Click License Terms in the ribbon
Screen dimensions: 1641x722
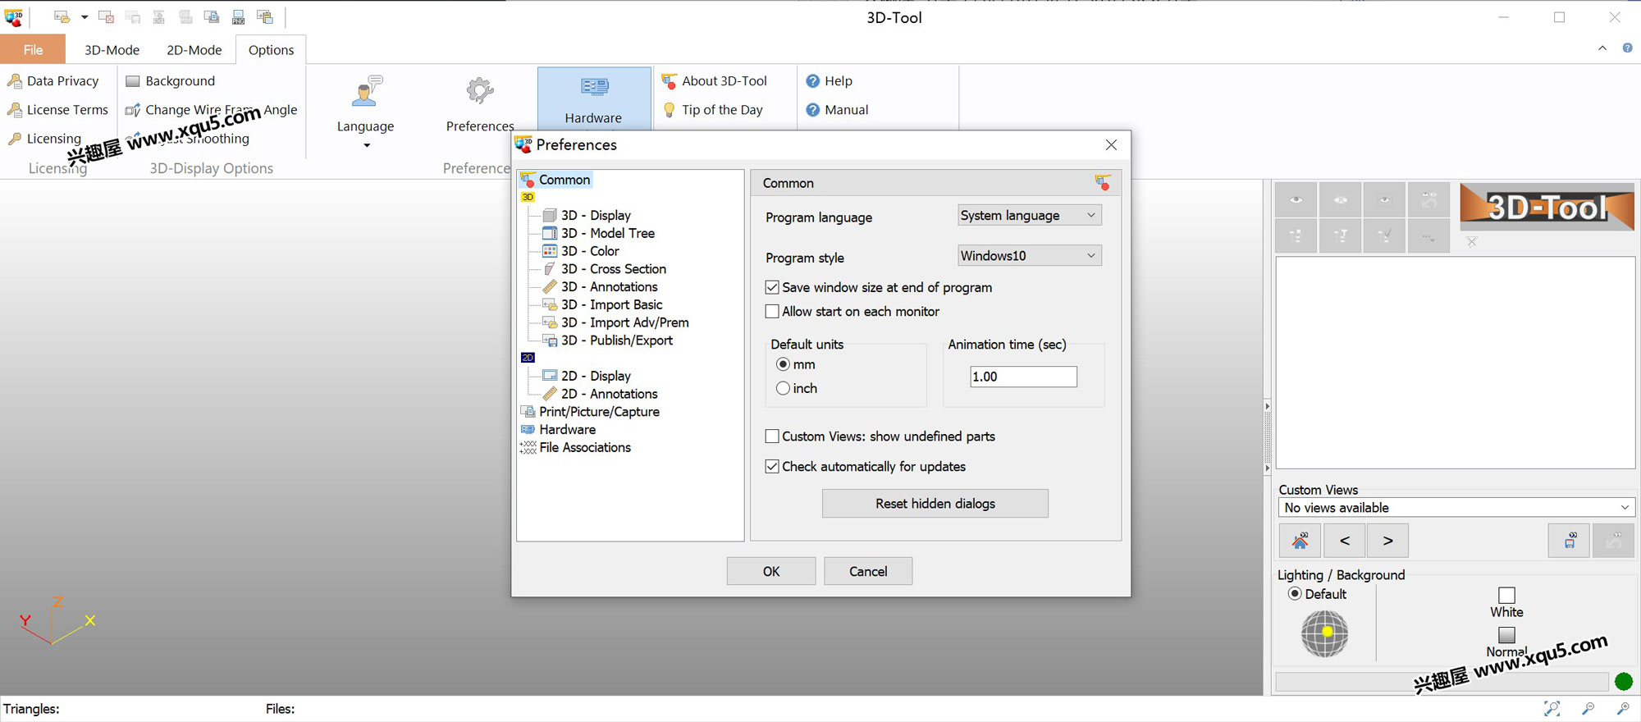(58, 109)
